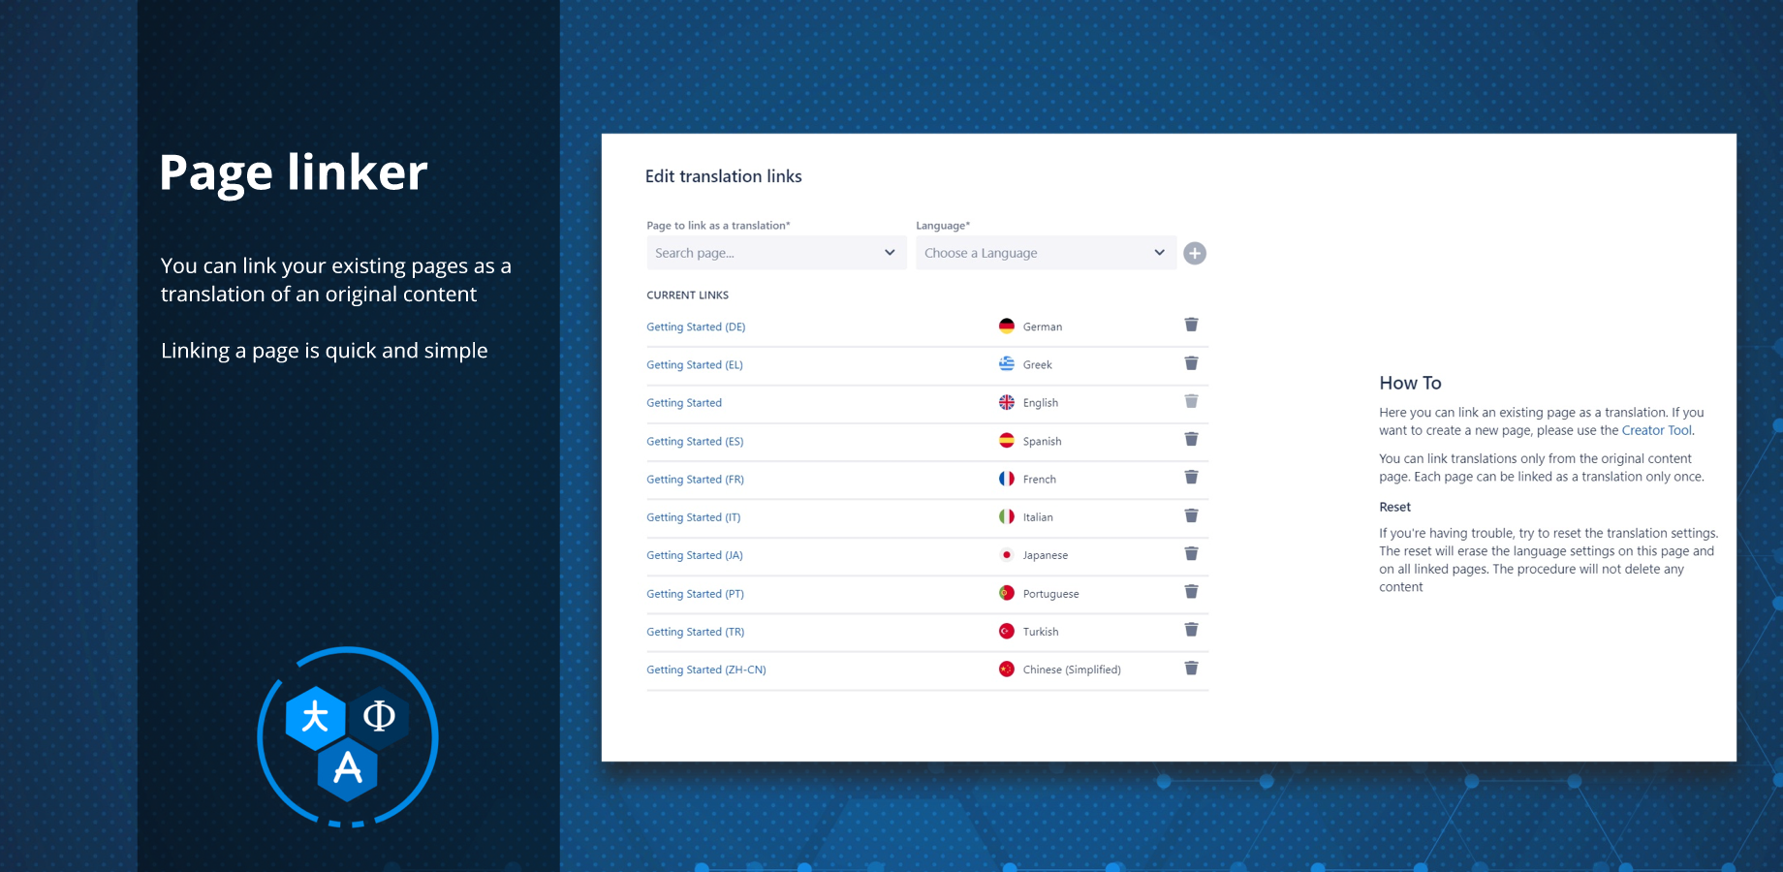Click the Turkish flag icon
This screenshot has width=1783, height=872.
[1007, 631]
